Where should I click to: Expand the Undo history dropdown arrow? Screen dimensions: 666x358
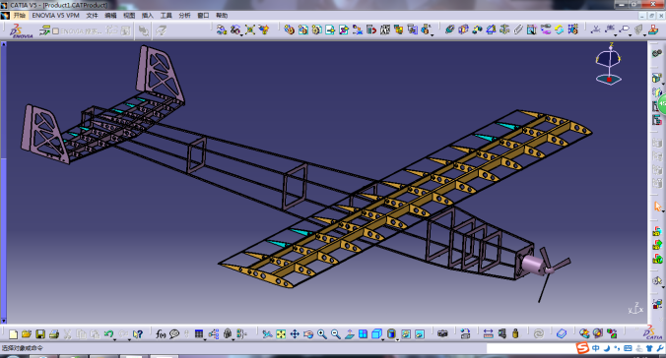(x=114, y=339)
